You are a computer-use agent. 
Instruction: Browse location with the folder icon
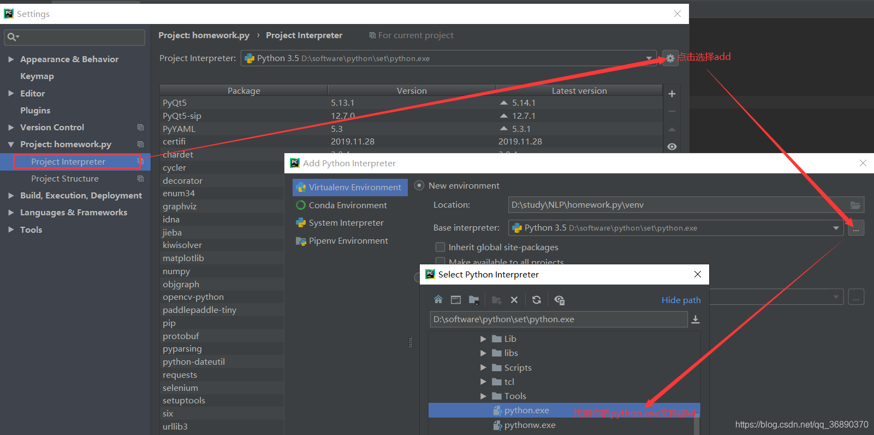[x=855, y=205]
